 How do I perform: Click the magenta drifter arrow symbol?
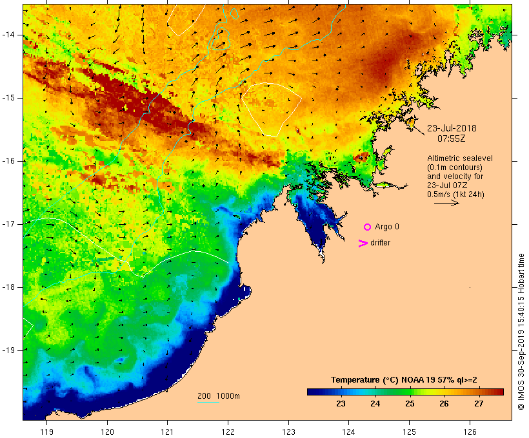363,243
